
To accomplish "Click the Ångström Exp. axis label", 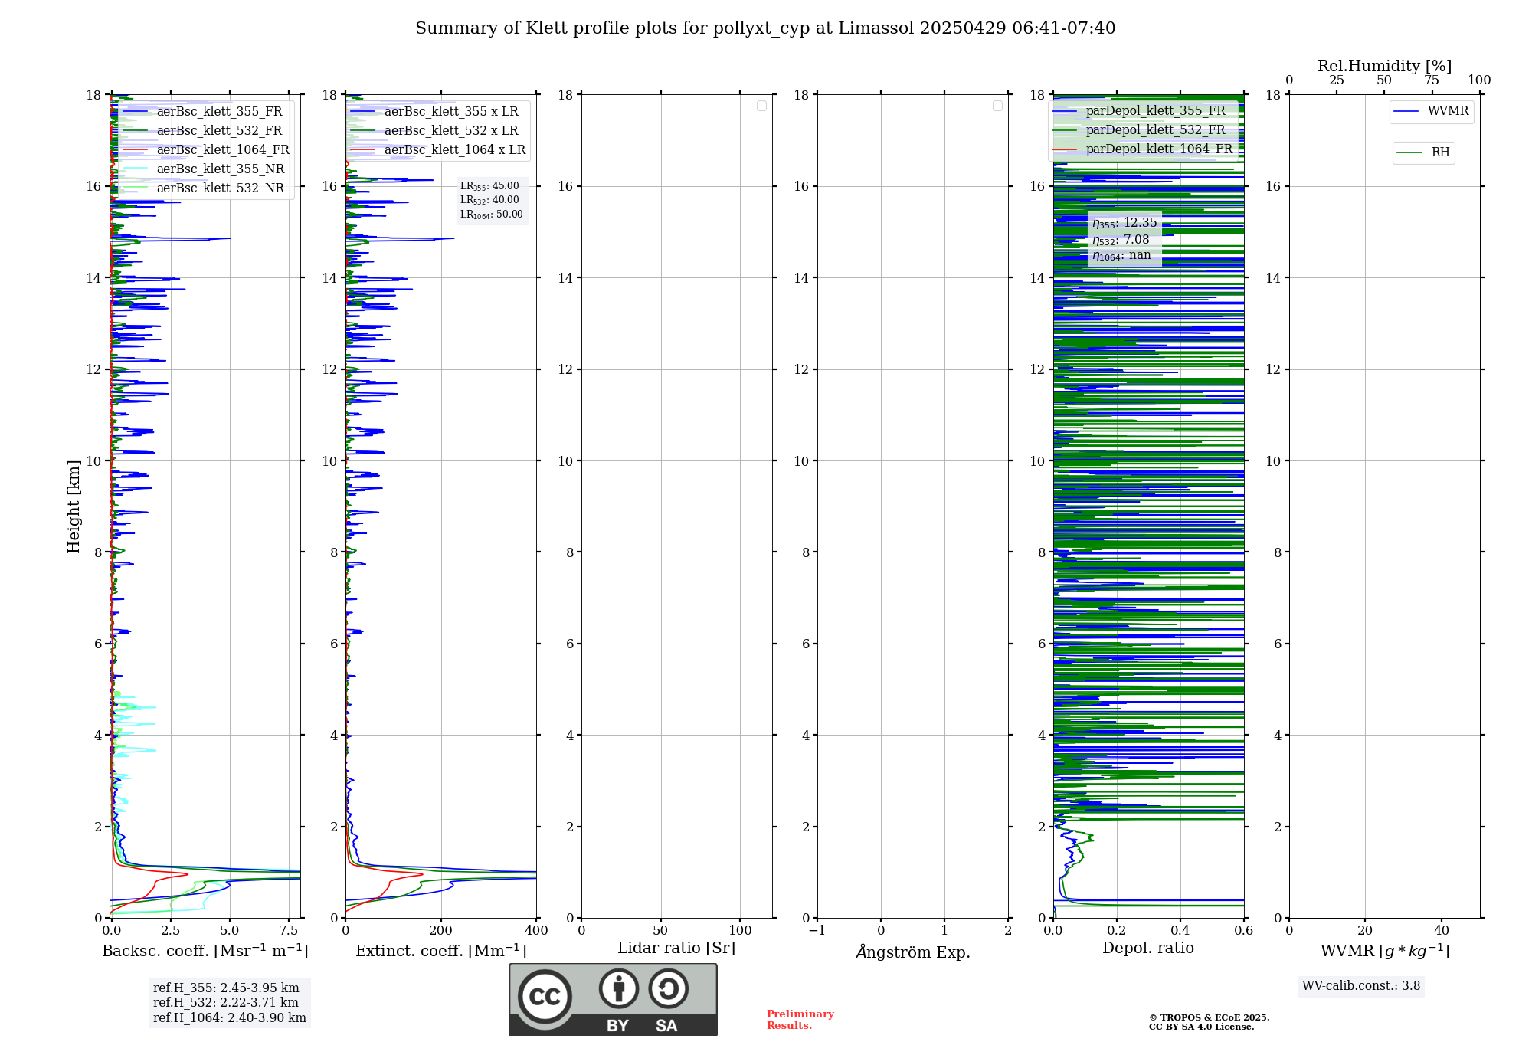I will tap(913, 952).
